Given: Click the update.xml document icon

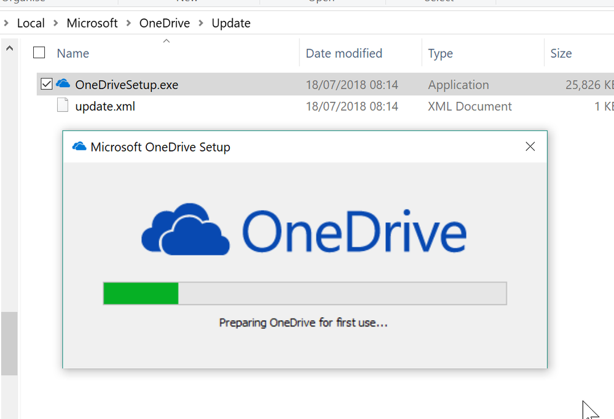Looking at the screenshot, I should (63, 105).
